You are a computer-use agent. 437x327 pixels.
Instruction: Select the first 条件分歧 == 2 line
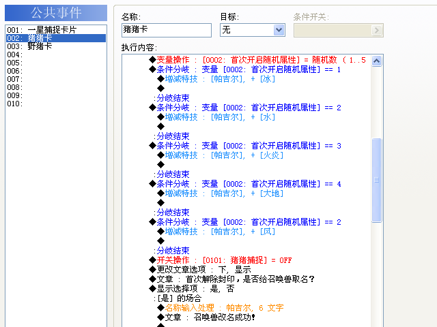coord(244,108)
